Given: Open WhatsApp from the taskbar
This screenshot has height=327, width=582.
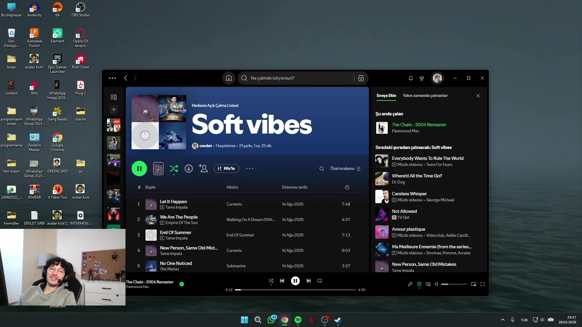Looking at the screenshot, I should (271, 320).
